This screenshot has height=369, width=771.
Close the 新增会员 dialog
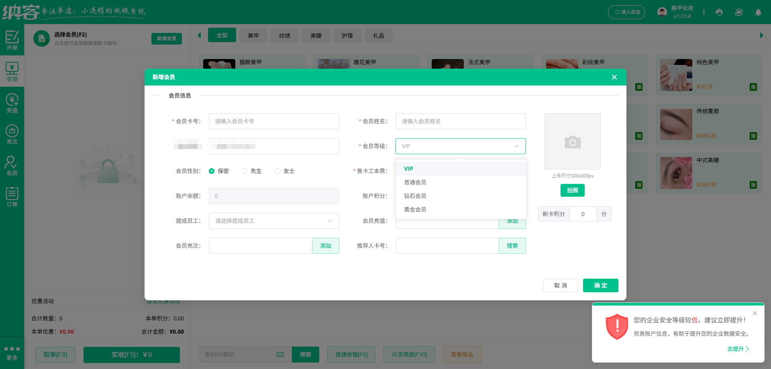(614, 77)
